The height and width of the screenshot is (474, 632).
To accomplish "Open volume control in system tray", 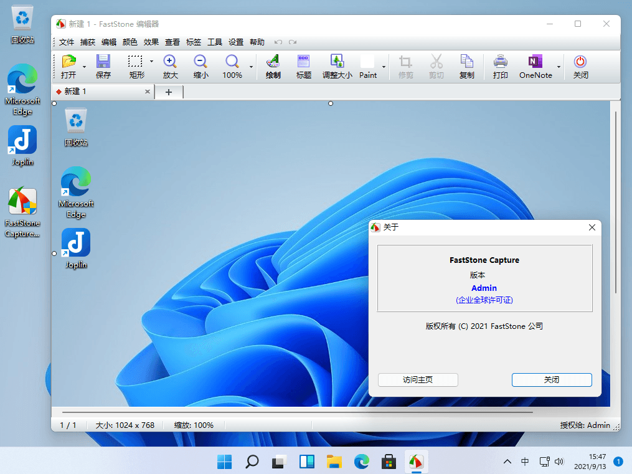I will (559, 462).
